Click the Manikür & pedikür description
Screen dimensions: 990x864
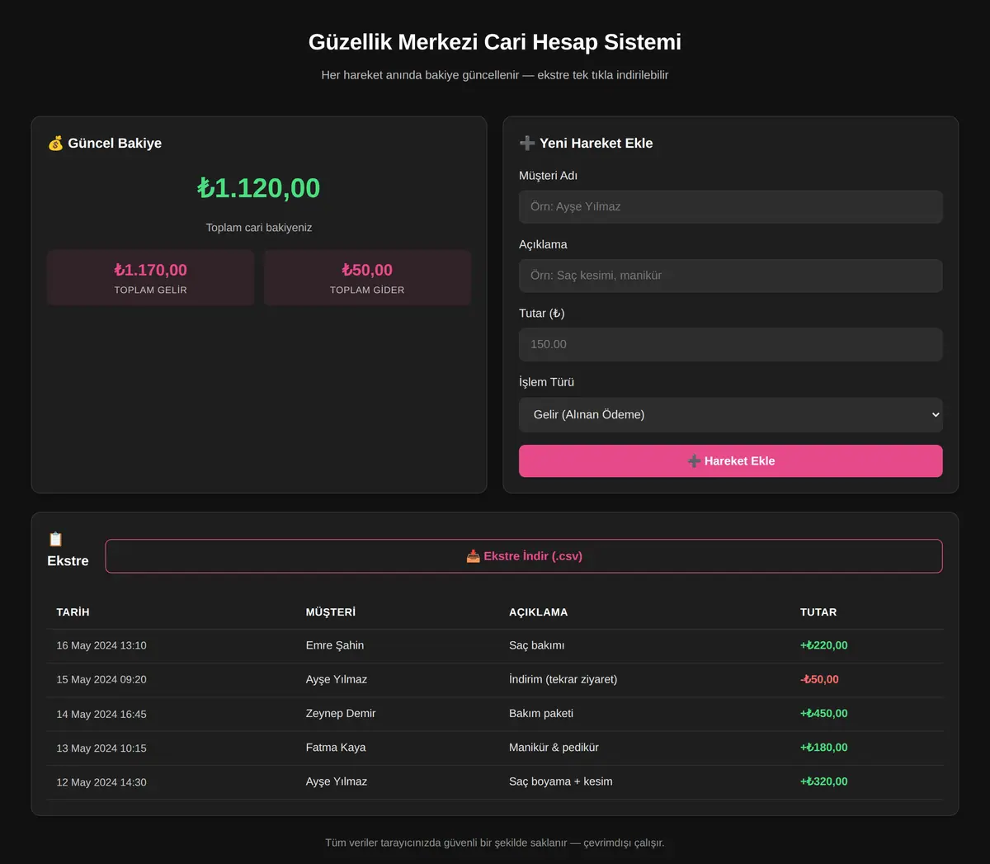click(x=554, y=748)
